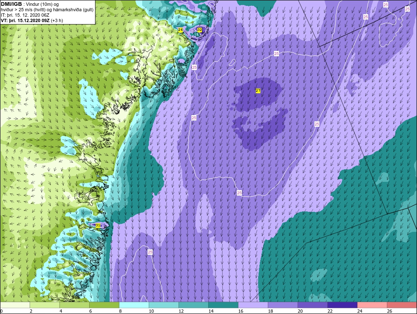The width and height of the screenshot is (417, 314).
Task: Pick the 22–24 m/s dark indigo legend swatch
Action: 342,305
